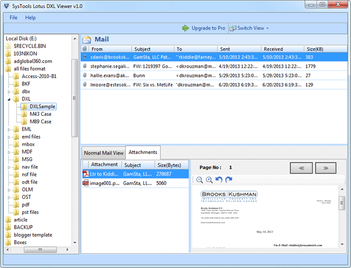Viewport: 351px width, 268px height.
Task: Click the image001.p... attachment file icon
Action: [x=86, y=183]
